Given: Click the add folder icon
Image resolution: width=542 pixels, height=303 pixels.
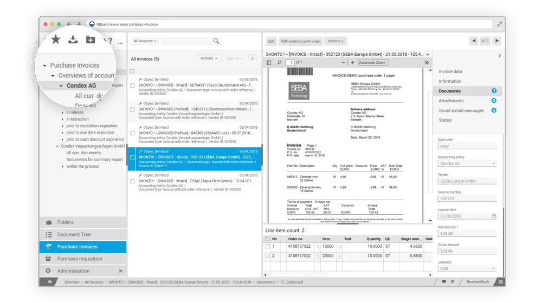Looking at the screenshot, I should (91, 39).
